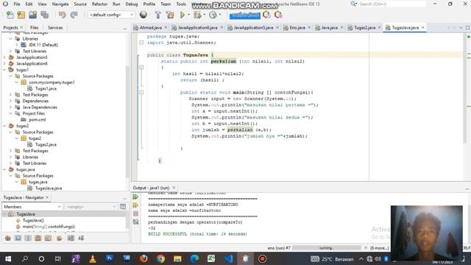Click the Open Project toolbar icon
Viewport: 471px width, 265px height.
(x=32, y=15)
